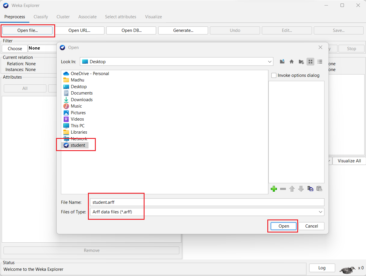Viewport: 366px width, 276px height.
Task: Select the Network entry
Action: [x=75, y=139]
